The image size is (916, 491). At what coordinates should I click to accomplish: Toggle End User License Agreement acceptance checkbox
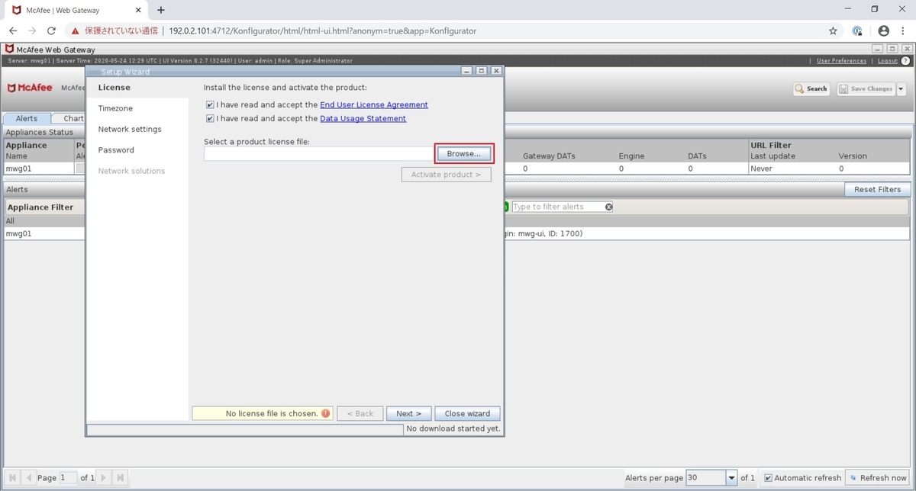click(x=210, y=104)
